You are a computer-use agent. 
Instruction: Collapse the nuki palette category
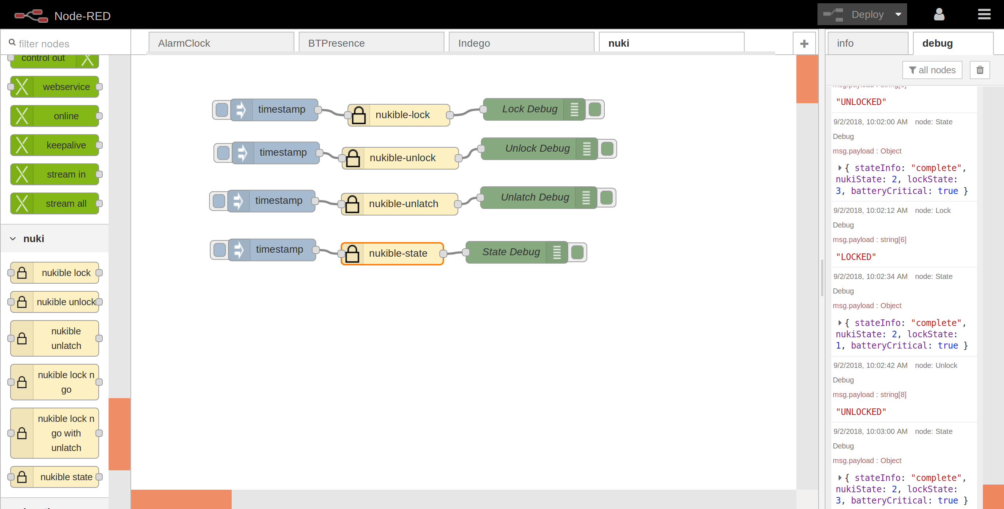click(x=13, y=239)
